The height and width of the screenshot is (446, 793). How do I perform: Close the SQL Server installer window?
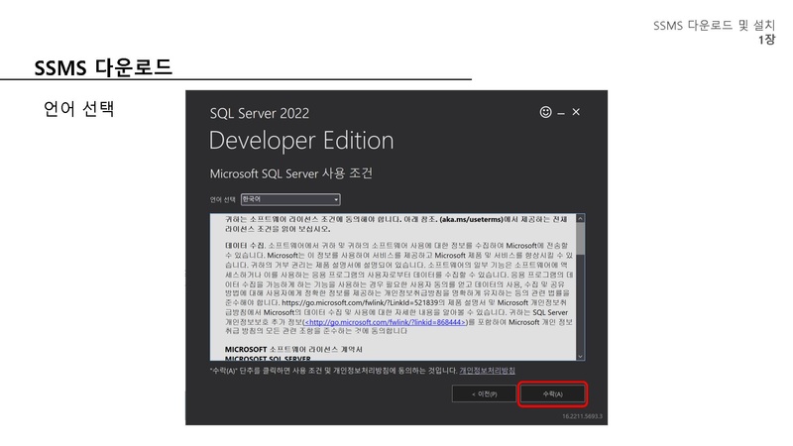click(576, 112)
